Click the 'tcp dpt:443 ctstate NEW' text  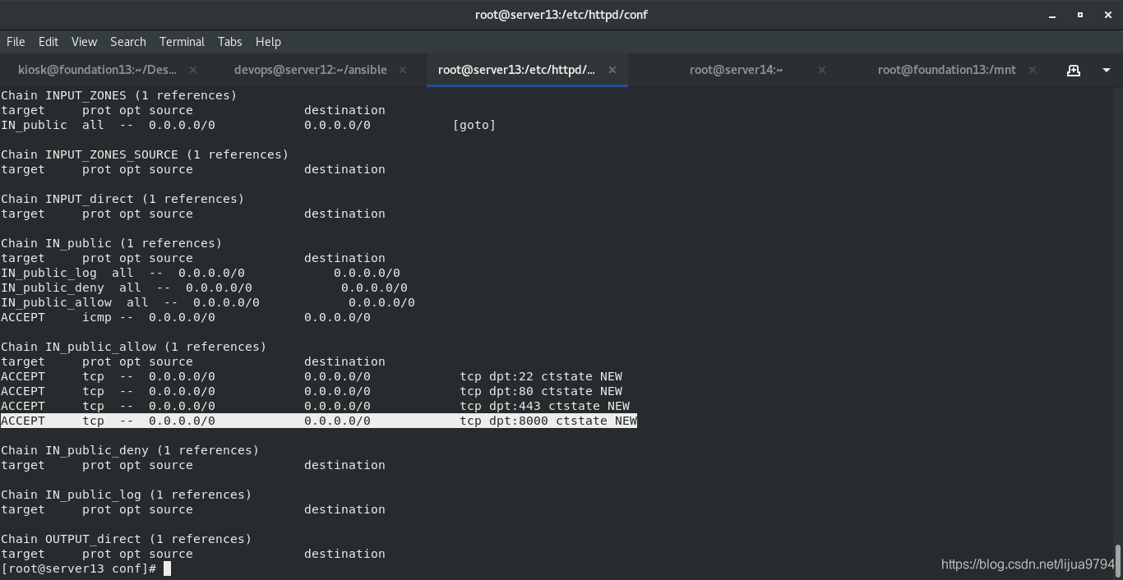click(x=544, y=406)
